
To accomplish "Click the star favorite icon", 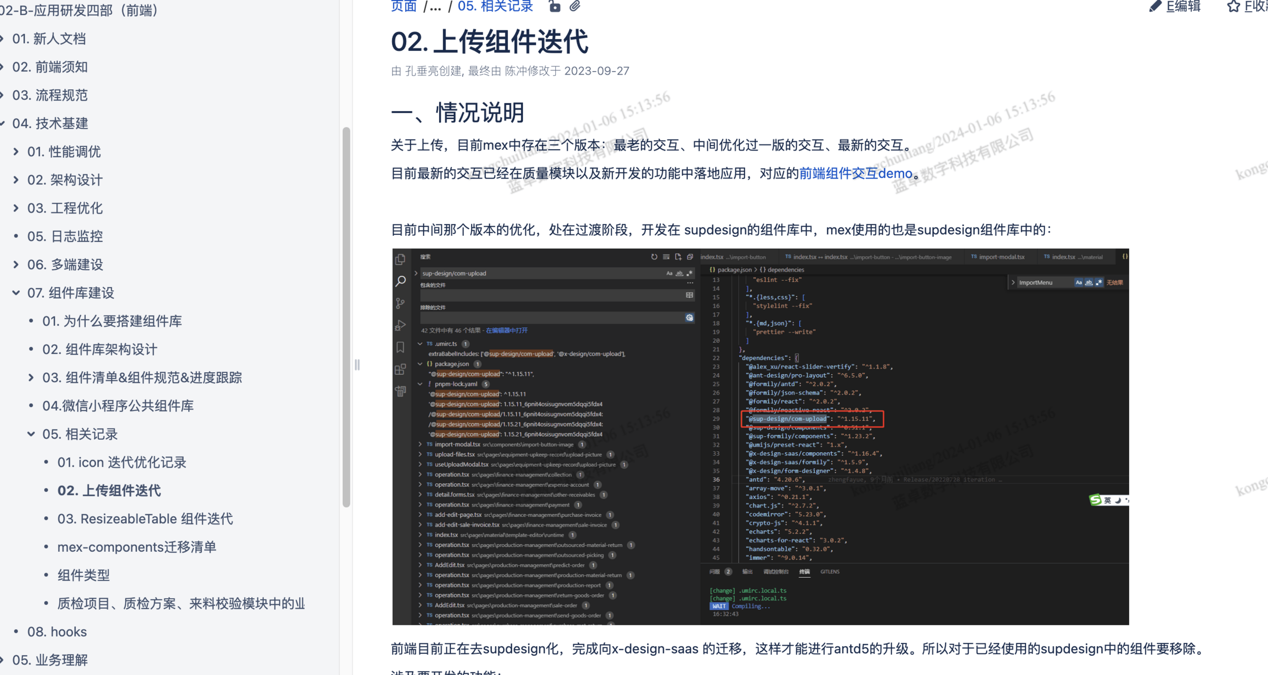I will point(1234,7).
